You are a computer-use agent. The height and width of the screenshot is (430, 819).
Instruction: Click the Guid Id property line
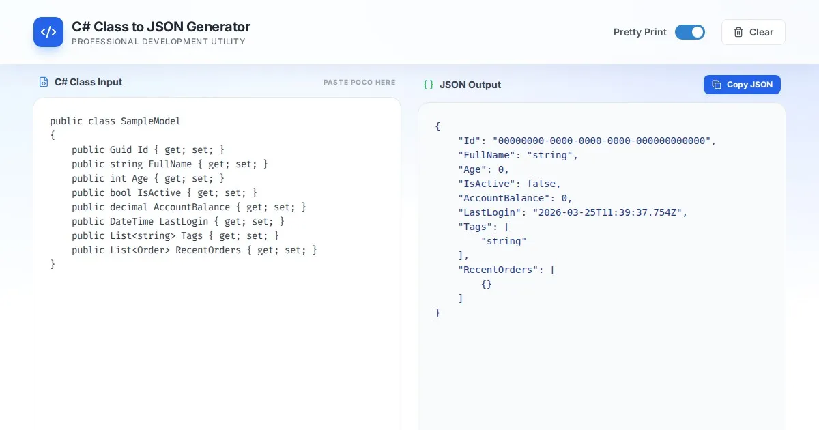point(147,149)
